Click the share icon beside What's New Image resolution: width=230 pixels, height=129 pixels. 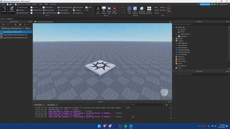click(217, 4)
